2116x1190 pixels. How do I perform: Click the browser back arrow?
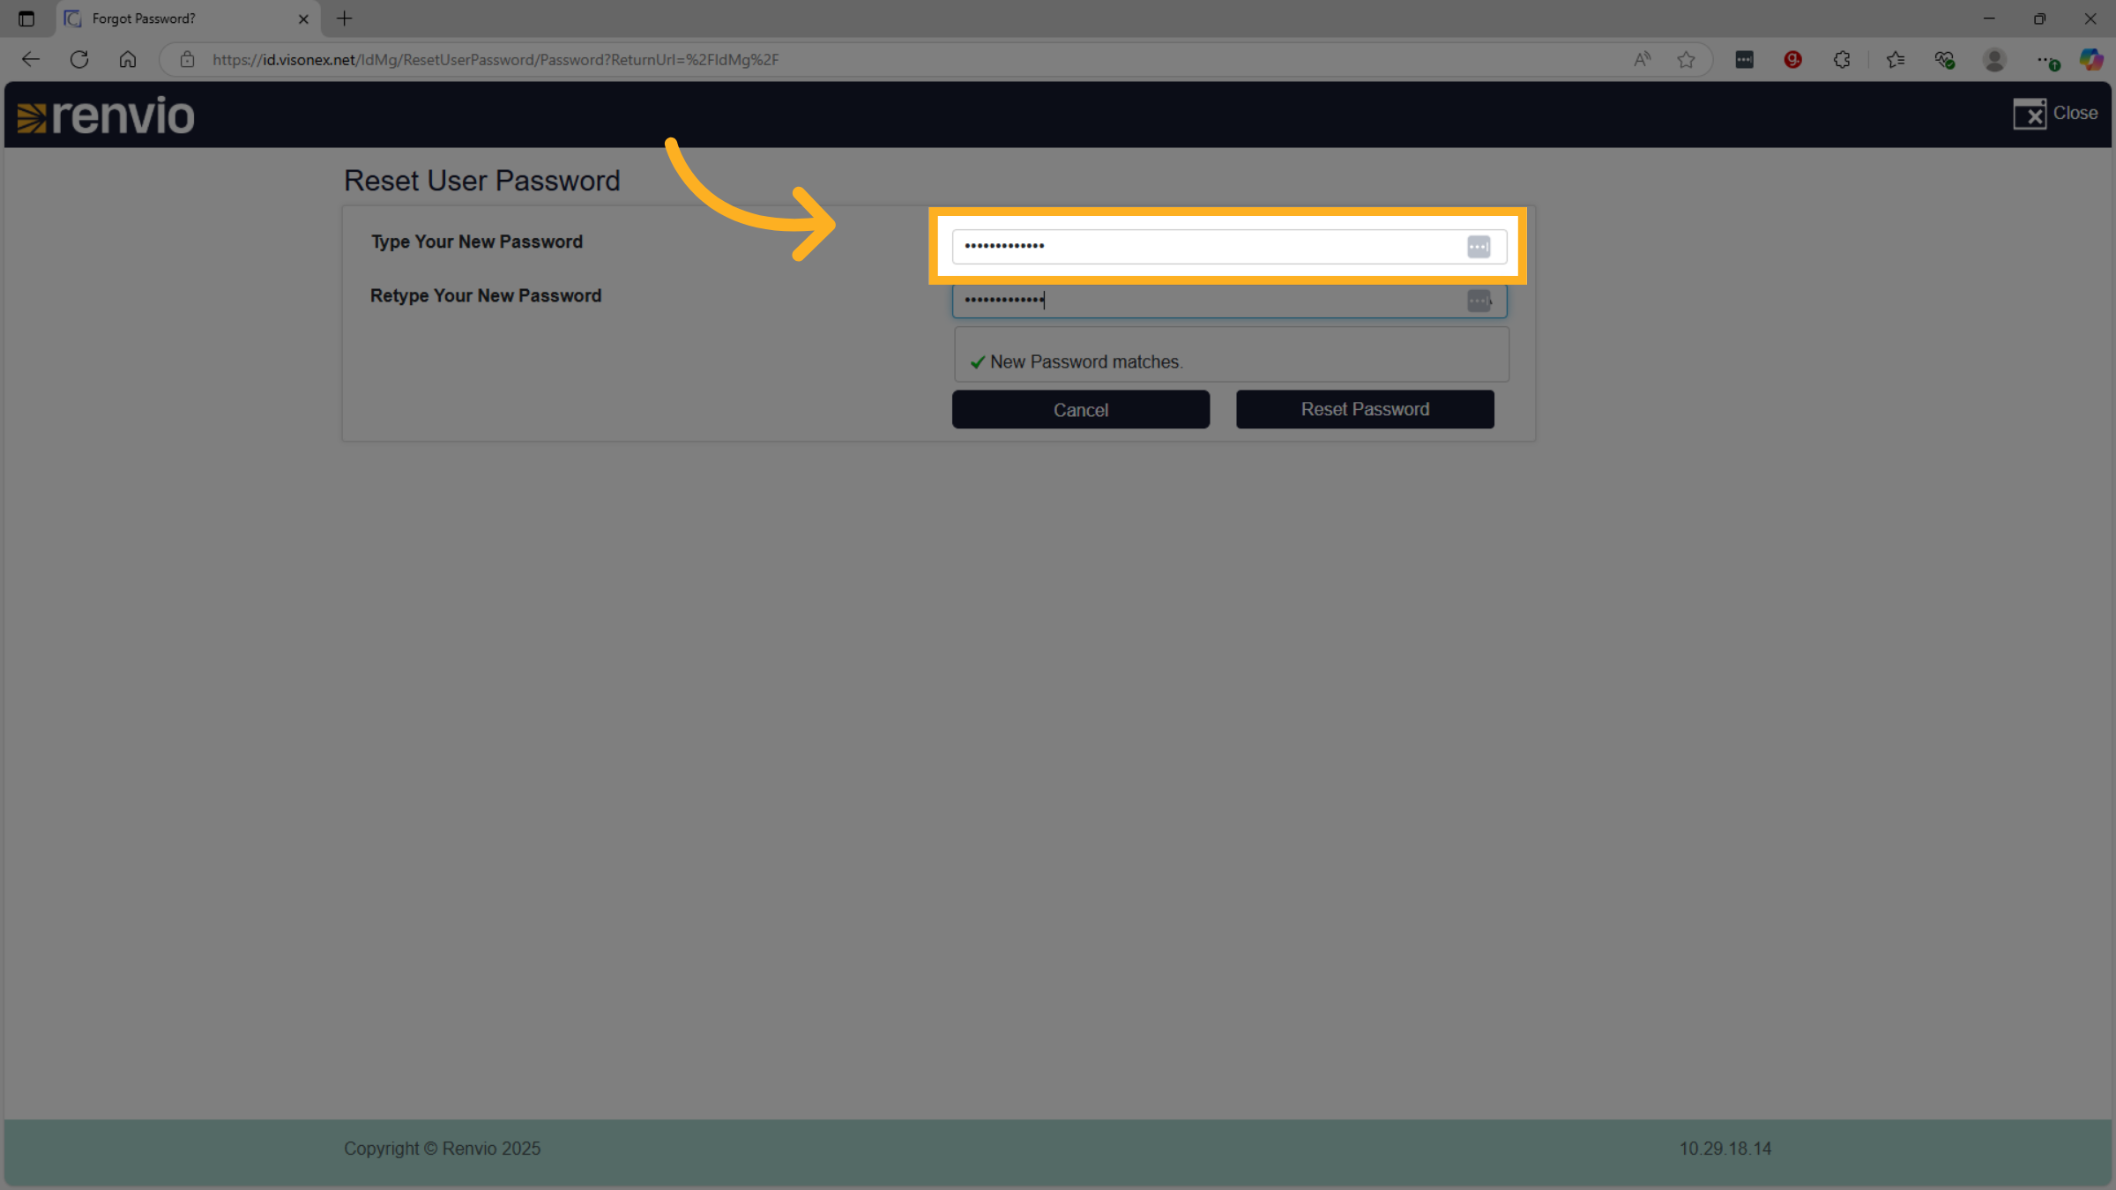pos(31,59)
